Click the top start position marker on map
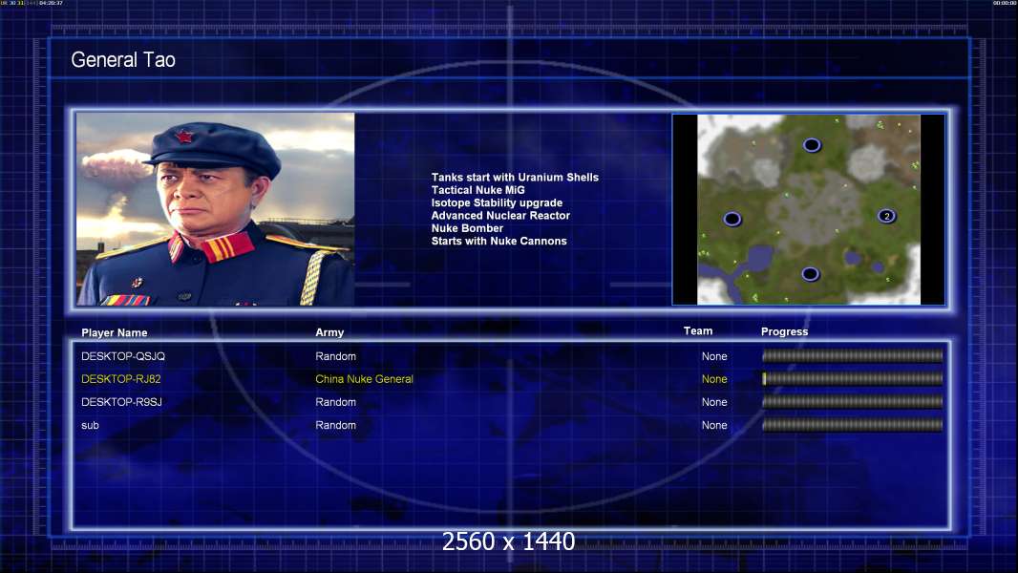 pos(812,145)
